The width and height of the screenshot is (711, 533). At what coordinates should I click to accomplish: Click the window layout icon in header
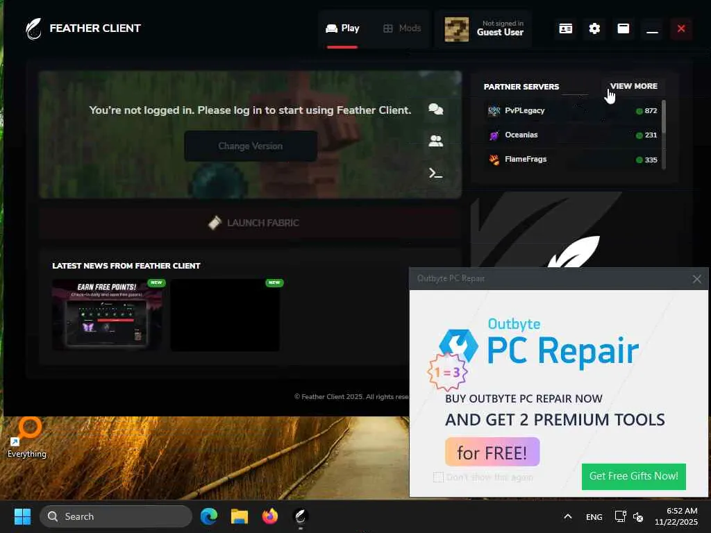(x=624, y=28)
